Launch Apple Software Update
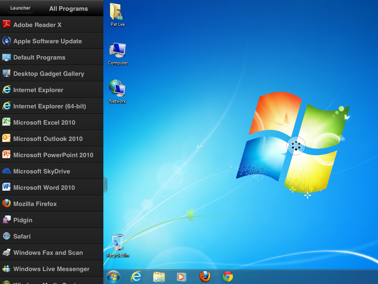The width and height of the screenshot is (378, 284). (47, 41)
